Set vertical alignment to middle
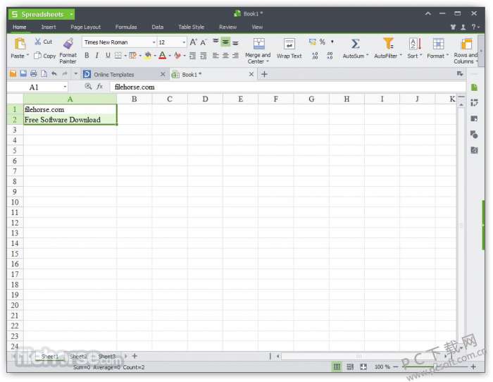Image resolution: width=493 pixels, height=382 pixels. [x=225, y=42]
